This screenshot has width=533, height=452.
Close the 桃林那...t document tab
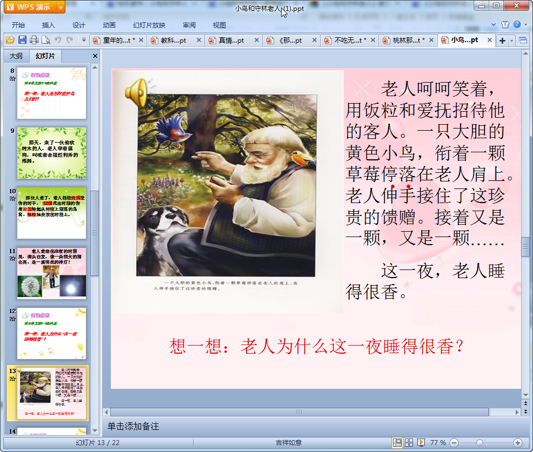(x=431, y=40)
